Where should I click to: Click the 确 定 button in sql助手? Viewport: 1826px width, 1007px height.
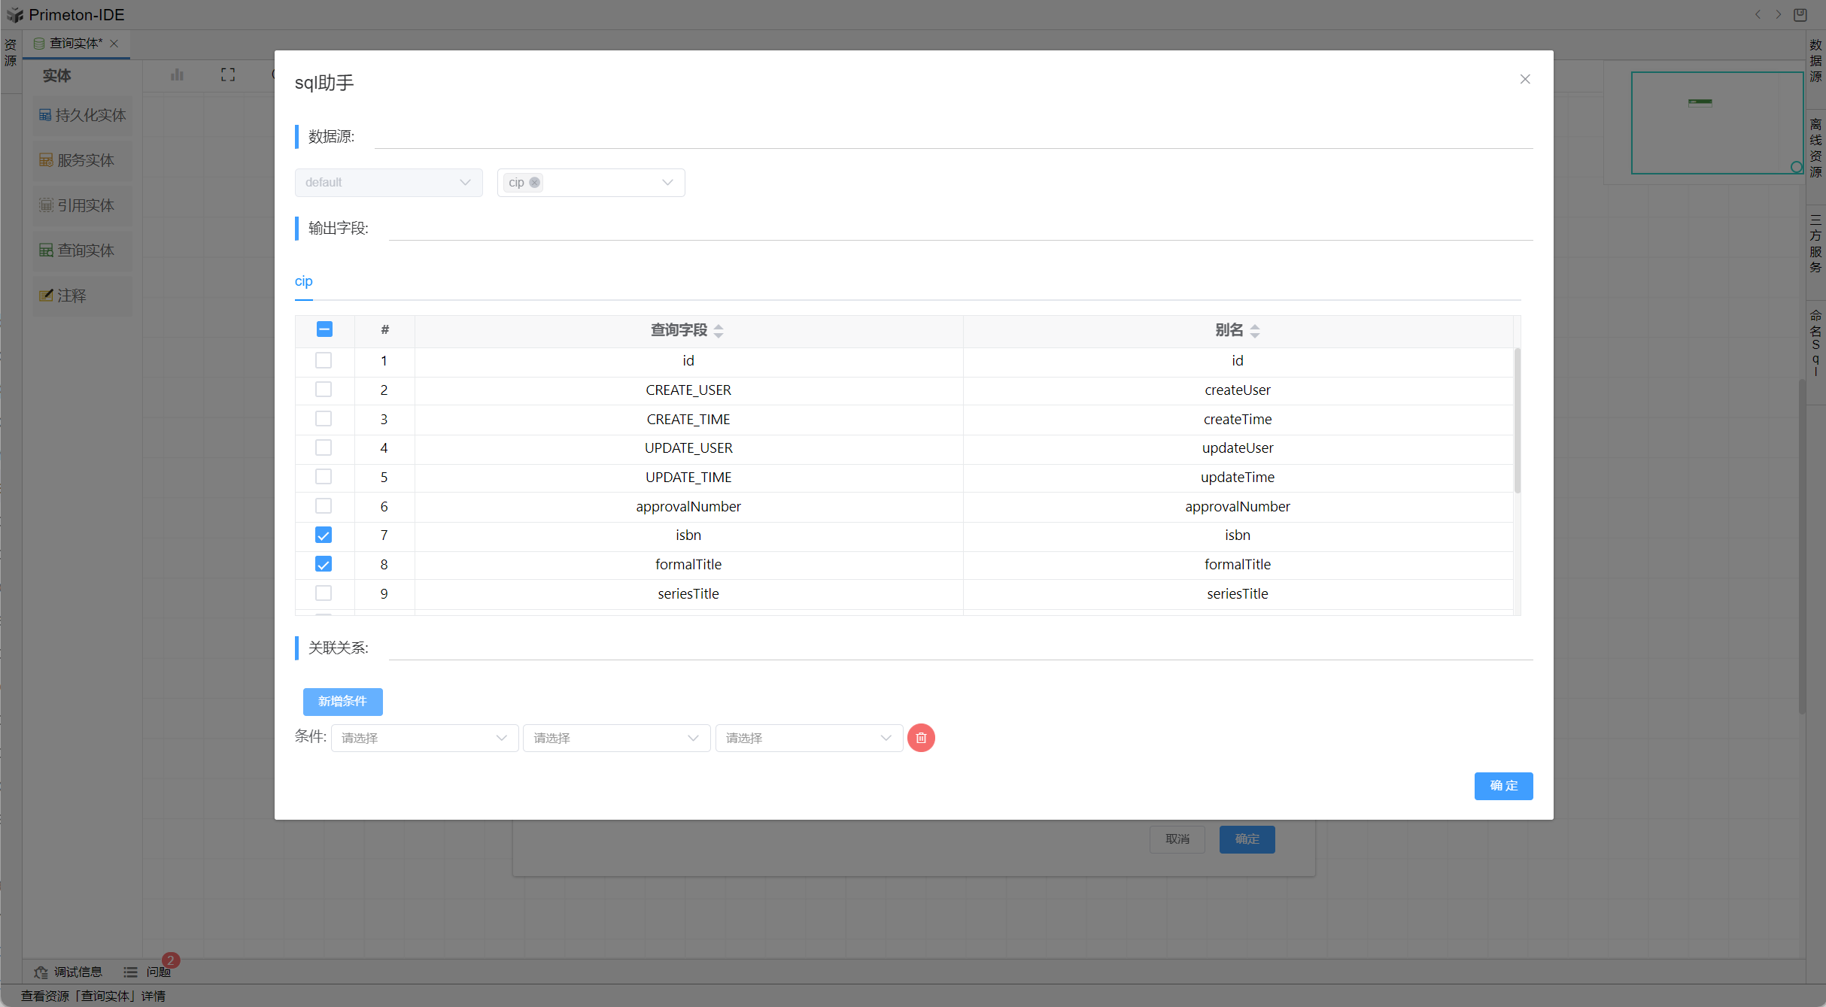point(1503,786)
